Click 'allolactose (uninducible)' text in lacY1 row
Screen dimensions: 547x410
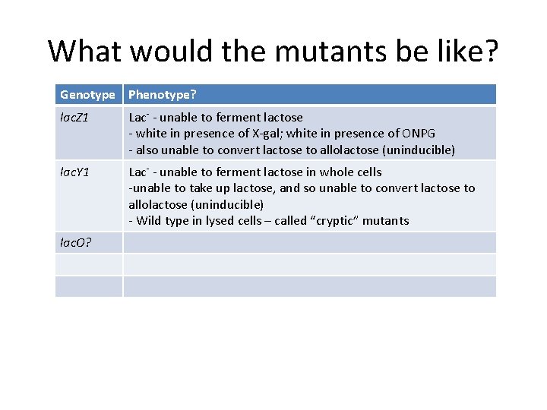pos(196,205)
